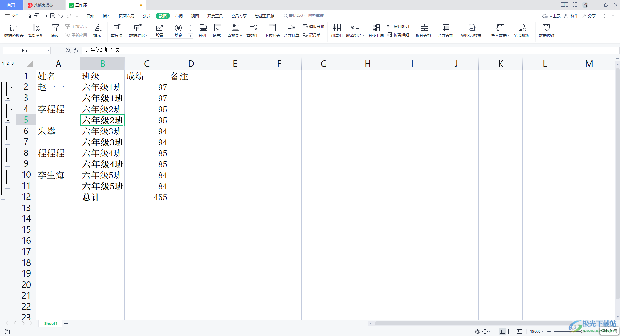Click Collapse Details (折叠明细)
Viewport: 620px width, 336px height.
[398, 35]
